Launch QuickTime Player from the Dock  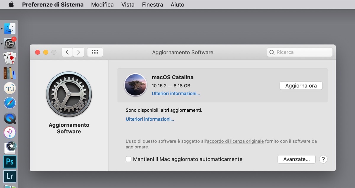click(x=10, y=118)
